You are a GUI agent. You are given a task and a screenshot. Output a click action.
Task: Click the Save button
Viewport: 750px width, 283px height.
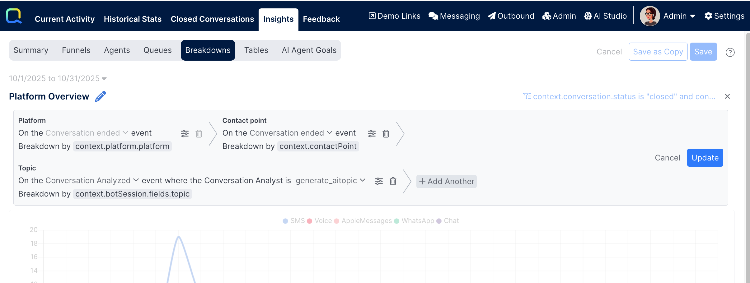[x=703, y=52]
